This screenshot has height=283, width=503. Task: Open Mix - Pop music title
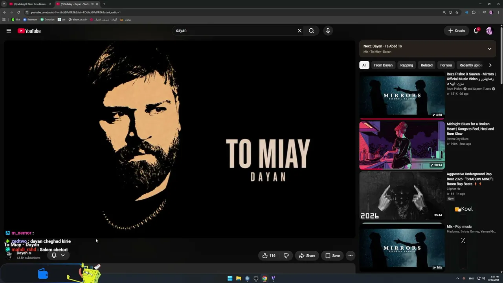(459, 226)
